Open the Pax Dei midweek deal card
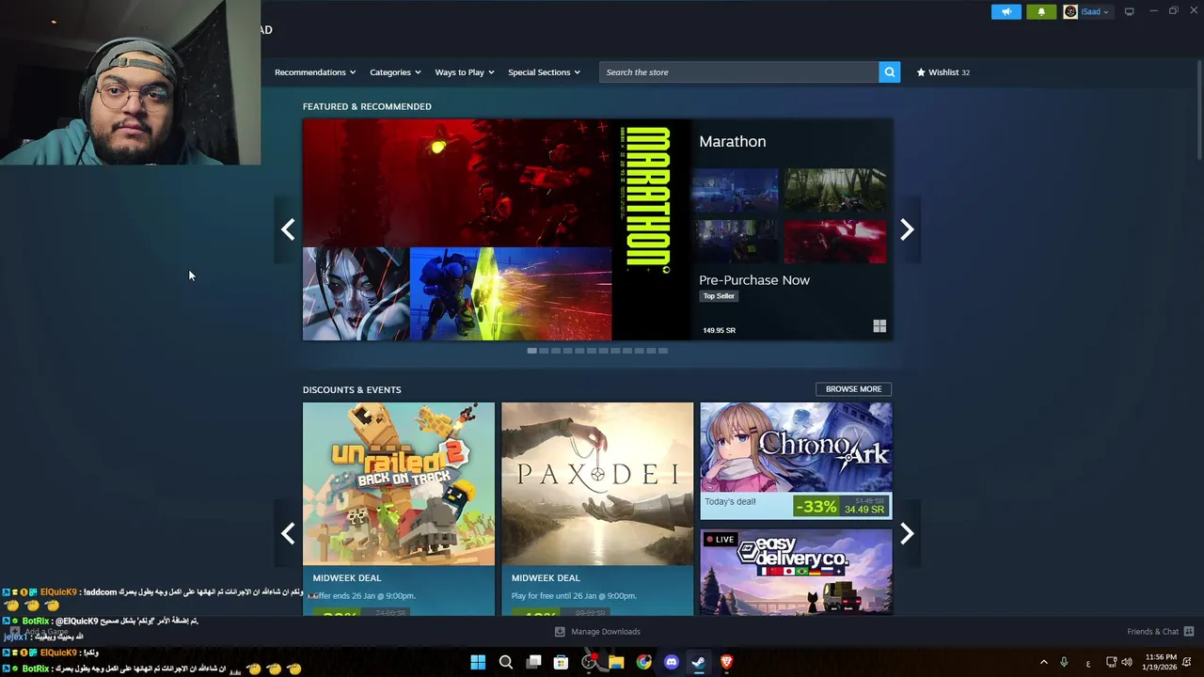 (597, 509)
